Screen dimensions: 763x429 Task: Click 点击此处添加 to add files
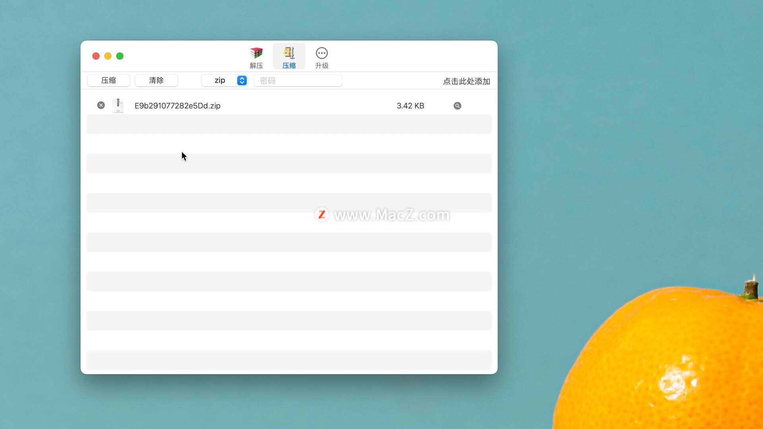[x=467, y=81]
